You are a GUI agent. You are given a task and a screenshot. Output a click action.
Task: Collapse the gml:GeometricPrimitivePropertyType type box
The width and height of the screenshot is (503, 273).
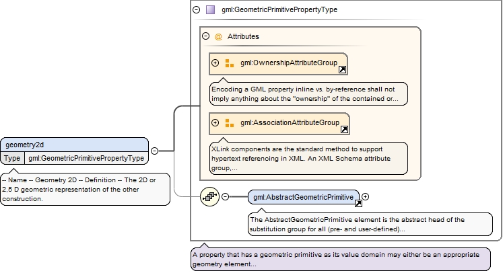point(197,9)
